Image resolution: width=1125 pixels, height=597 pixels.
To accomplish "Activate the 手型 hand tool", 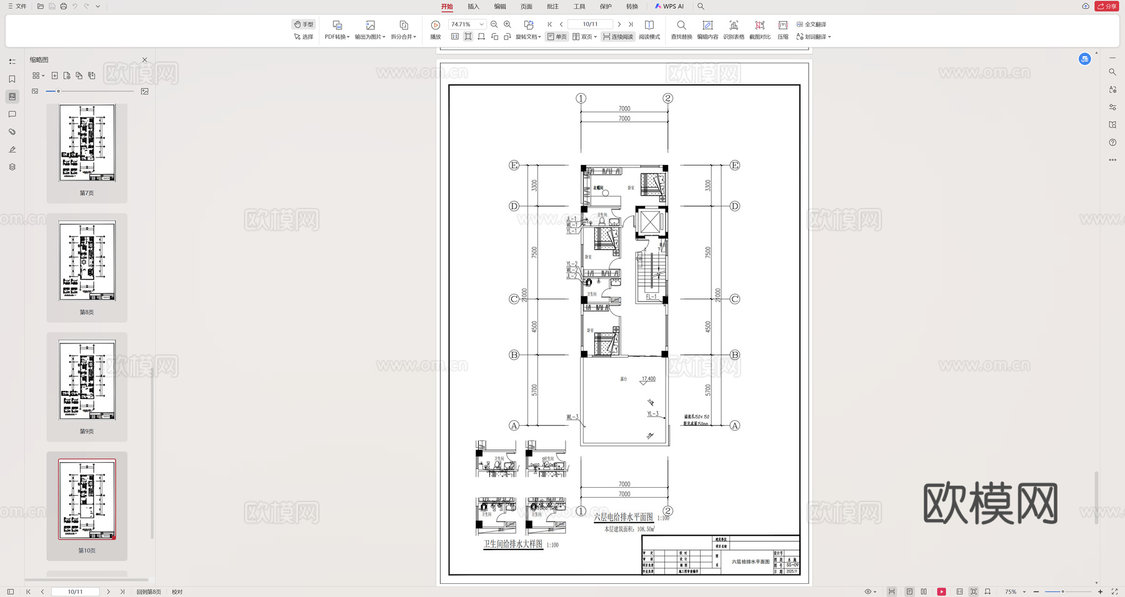I will 304,24.
